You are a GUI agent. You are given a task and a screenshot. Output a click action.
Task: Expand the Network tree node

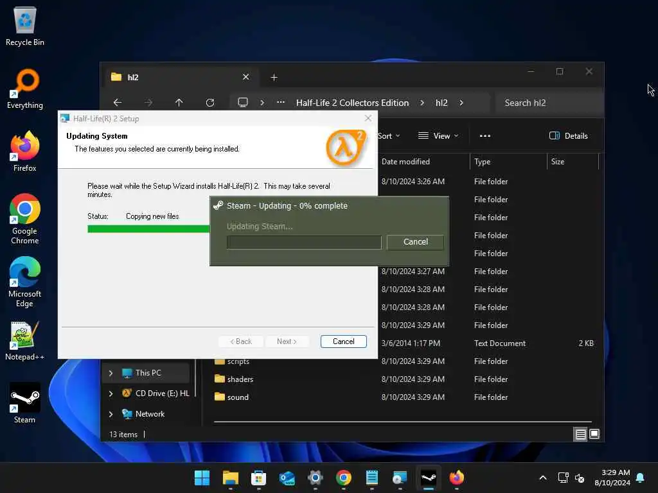click(x=111, y=414)
